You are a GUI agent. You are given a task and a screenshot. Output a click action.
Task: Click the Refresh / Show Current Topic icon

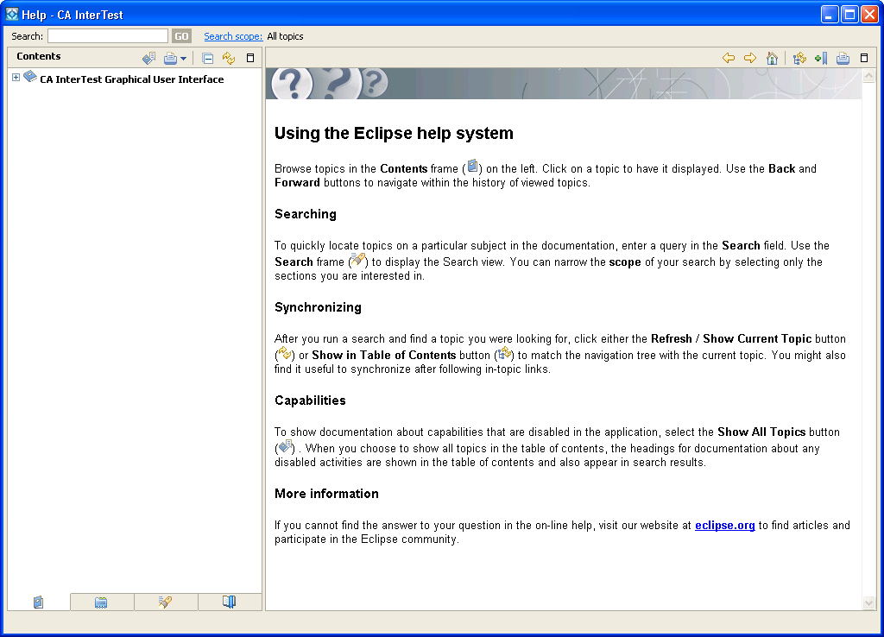[228, 58]
